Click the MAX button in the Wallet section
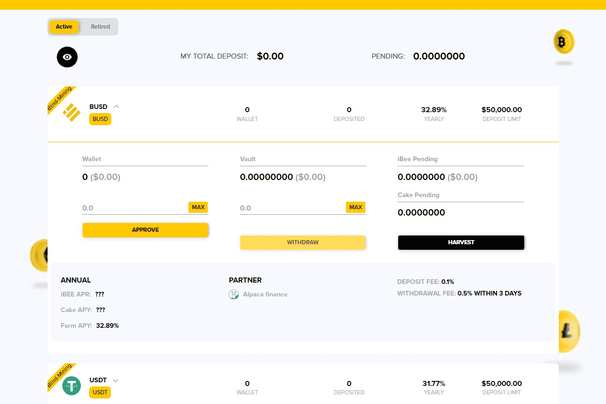 pyautogui.click(x=198, y=207)
